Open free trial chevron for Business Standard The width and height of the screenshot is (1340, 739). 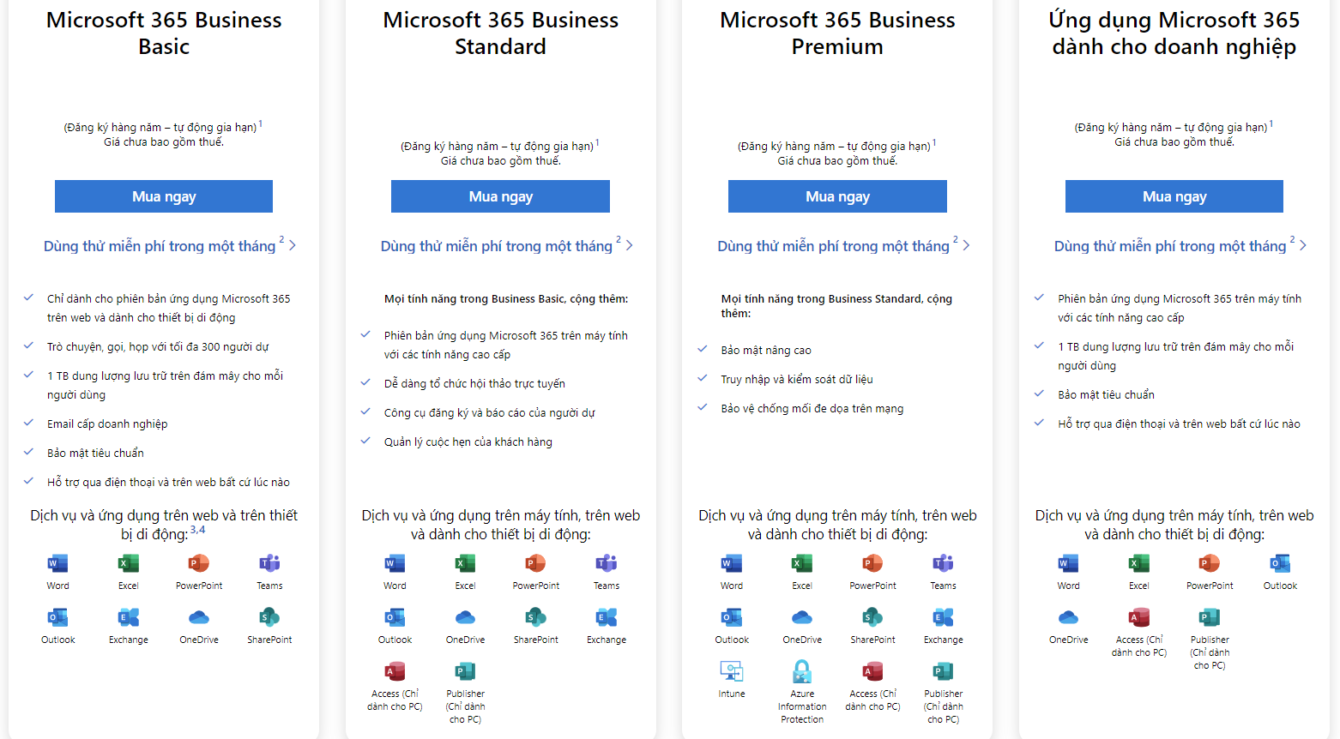[630, 246]
